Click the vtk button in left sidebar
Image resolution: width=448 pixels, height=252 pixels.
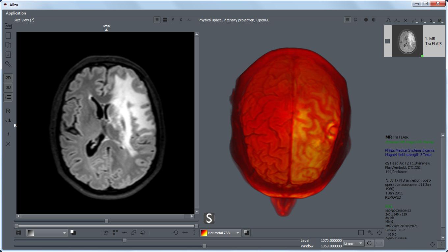[x=8, y=121]
